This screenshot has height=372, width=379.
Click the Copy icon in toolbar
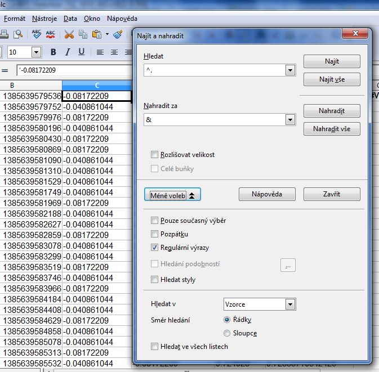point(83,34)
